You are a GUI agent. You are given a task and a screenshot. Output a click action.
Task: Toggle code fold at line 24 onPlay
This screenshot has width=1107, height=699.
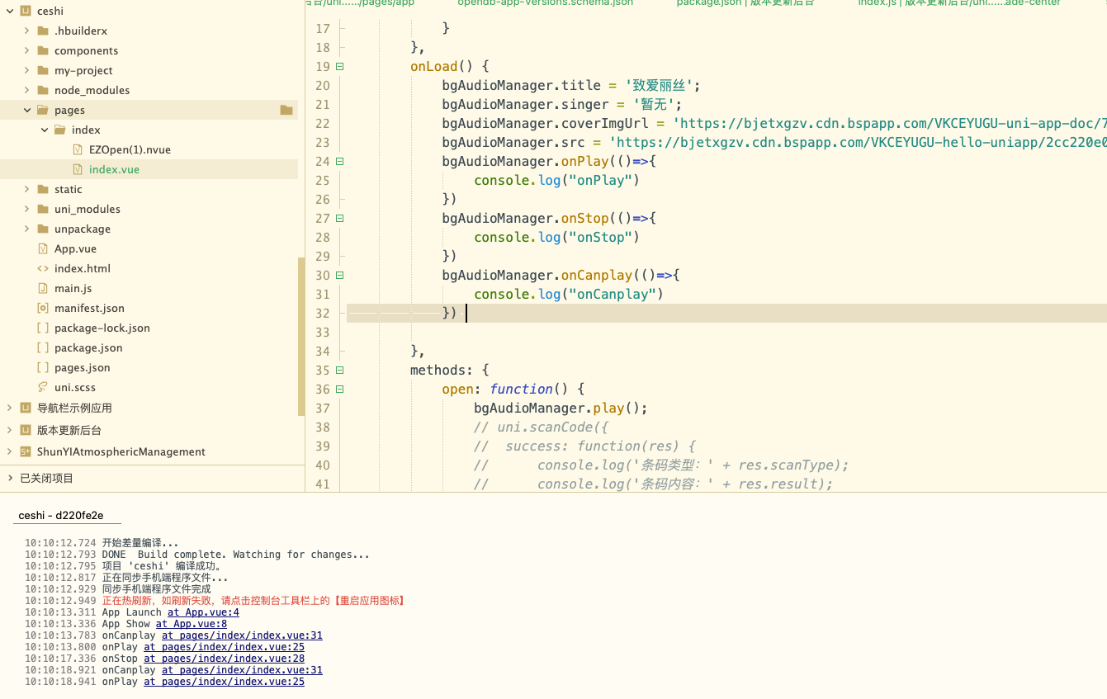[x=339, y=162]
